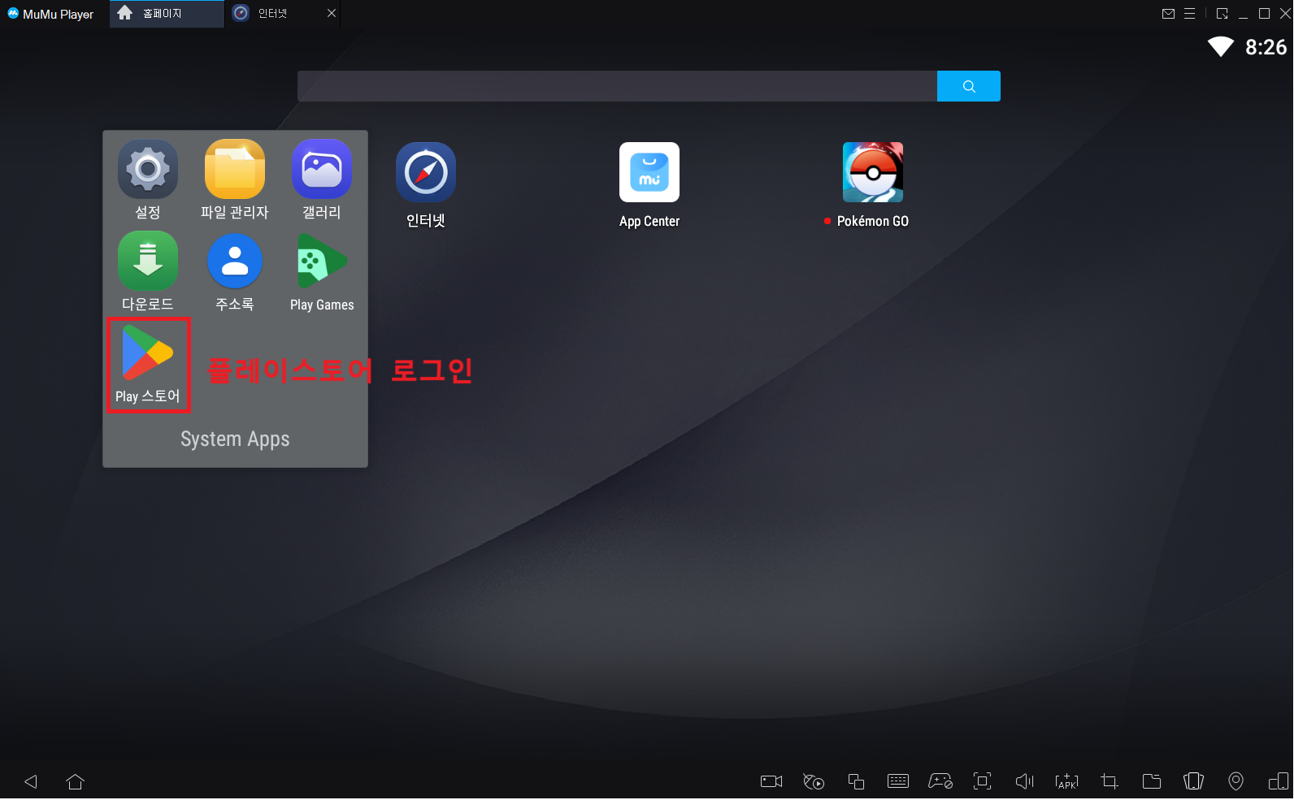Open the 설정 settings app
This screenshot has height=800, width=1294.
[148, 170]
